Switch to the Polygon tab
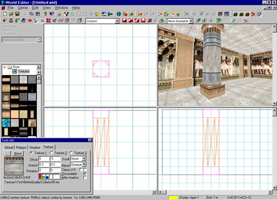The image size is (277, 200). tap(21, 148)
